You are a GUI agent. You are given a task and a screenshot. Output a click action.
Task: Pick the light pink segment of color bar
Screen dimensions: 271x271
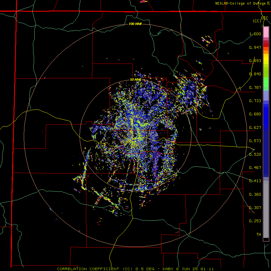[266, 32]
